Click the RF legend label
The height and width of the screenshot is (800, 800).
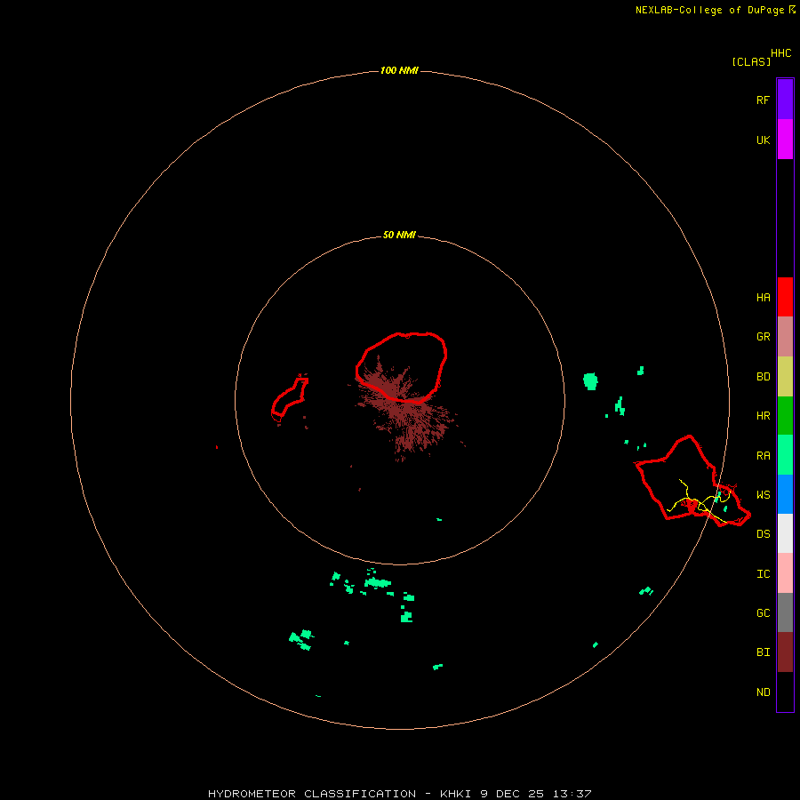pos(763,100)
